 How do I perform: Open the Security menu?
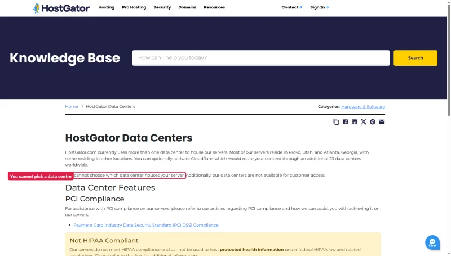162,7
